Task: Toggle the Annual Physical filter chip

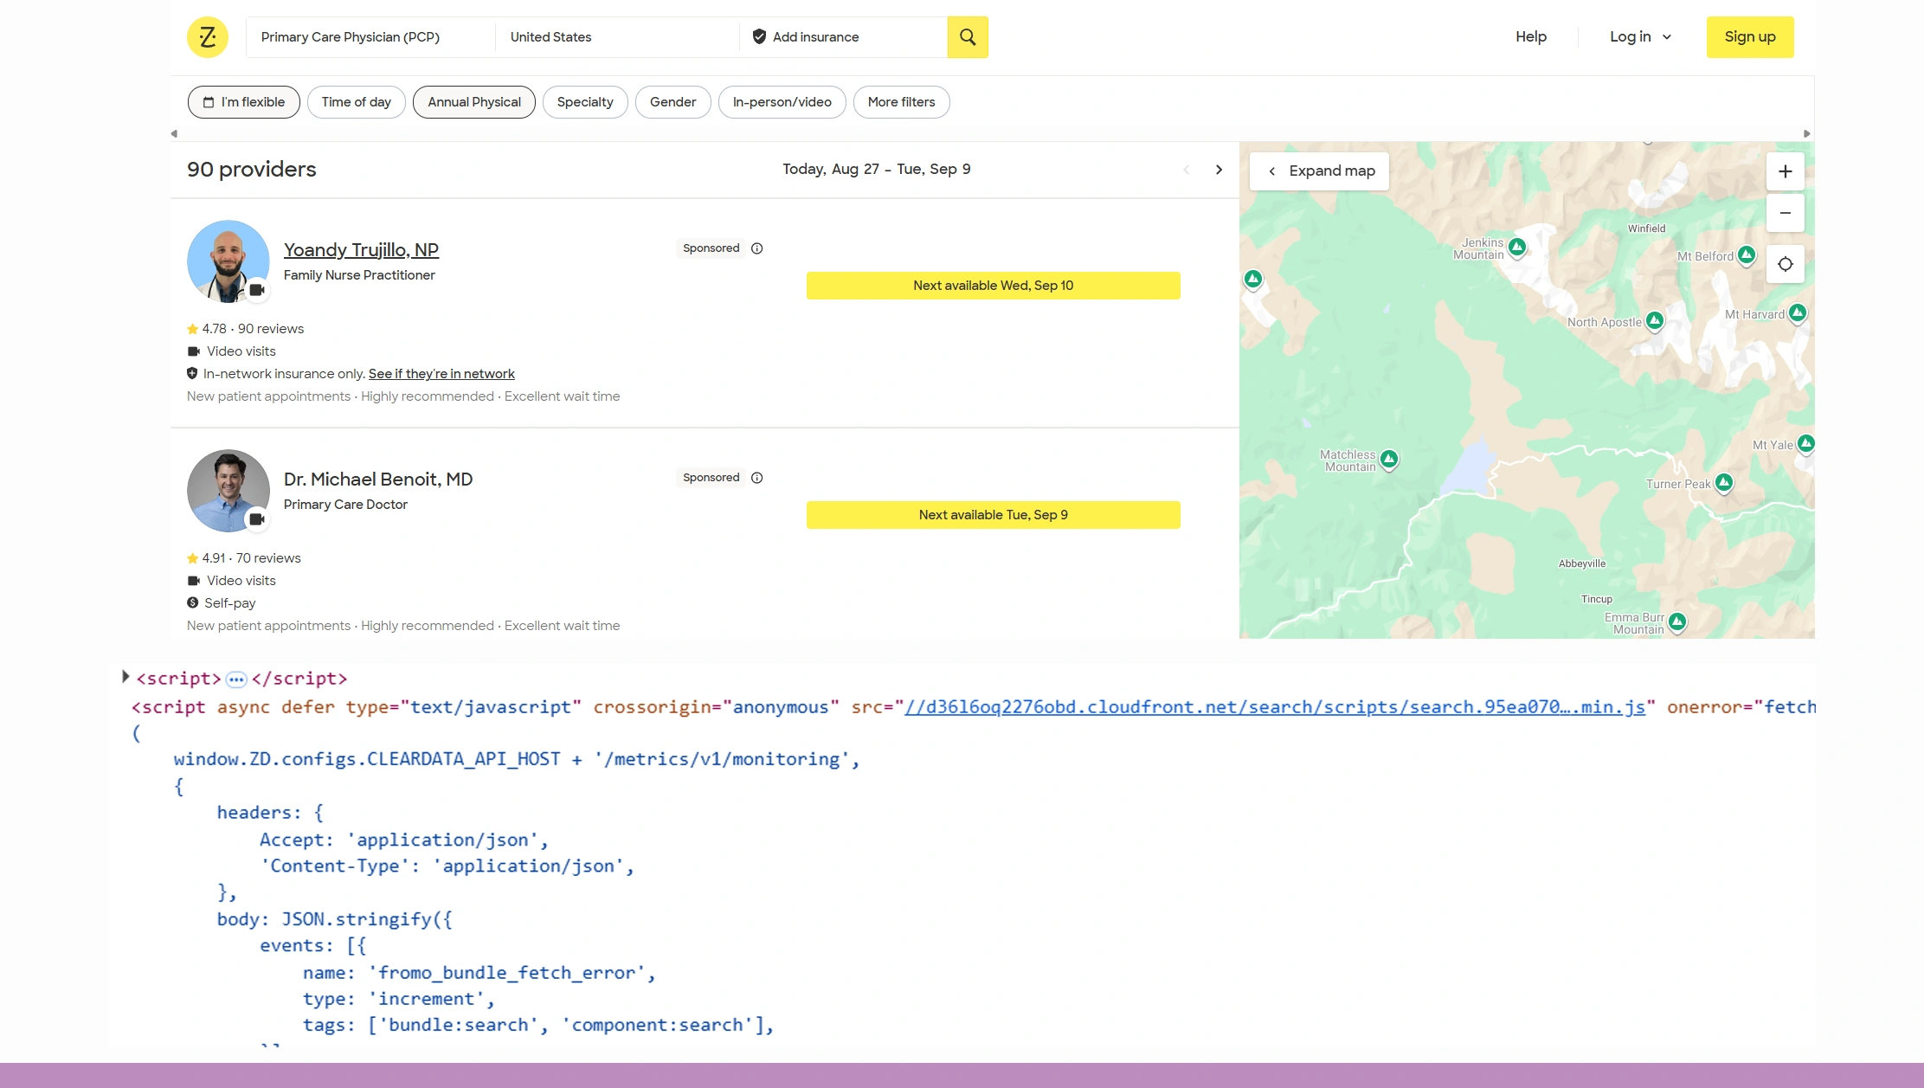Action: [474, 102]
